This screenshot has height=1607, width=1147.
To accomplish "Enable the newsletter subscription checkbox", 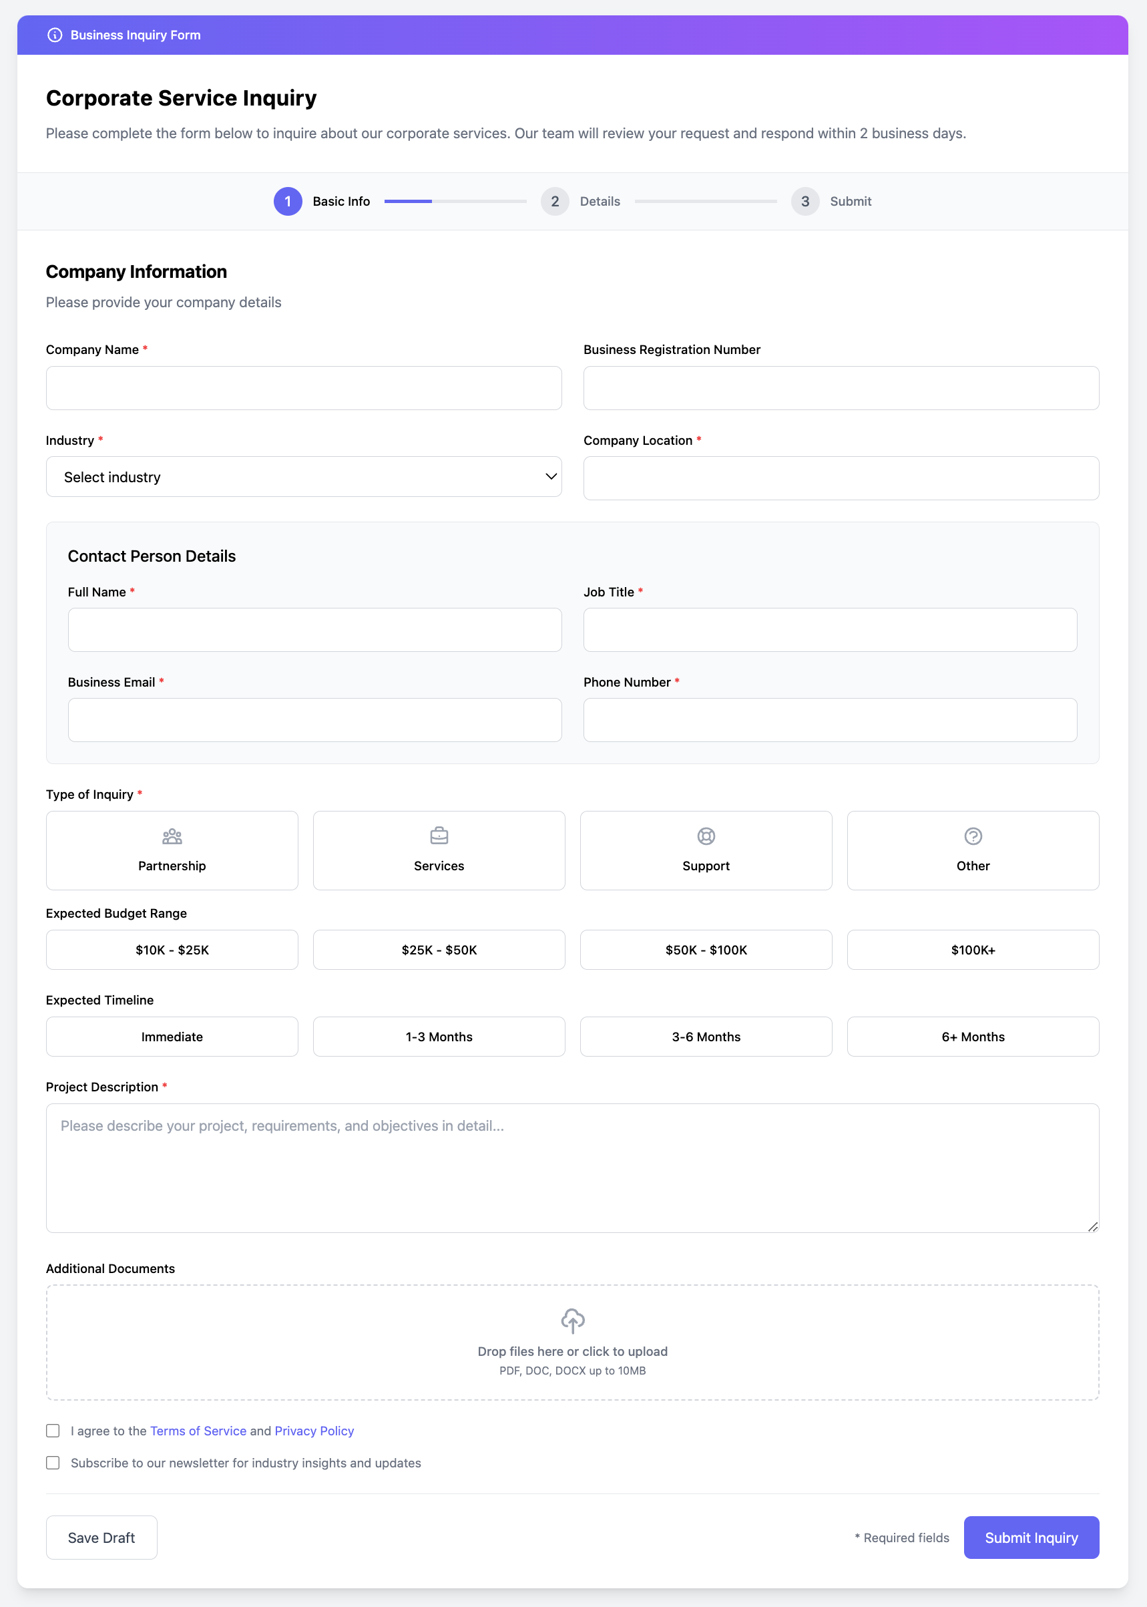I will [53, 1462].
